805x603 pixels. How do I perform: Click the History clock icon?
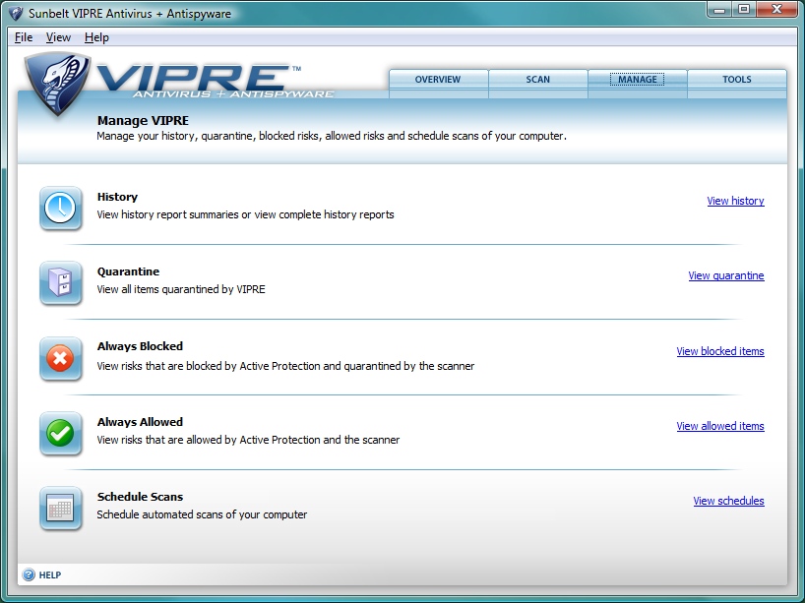tap(60, 208)
